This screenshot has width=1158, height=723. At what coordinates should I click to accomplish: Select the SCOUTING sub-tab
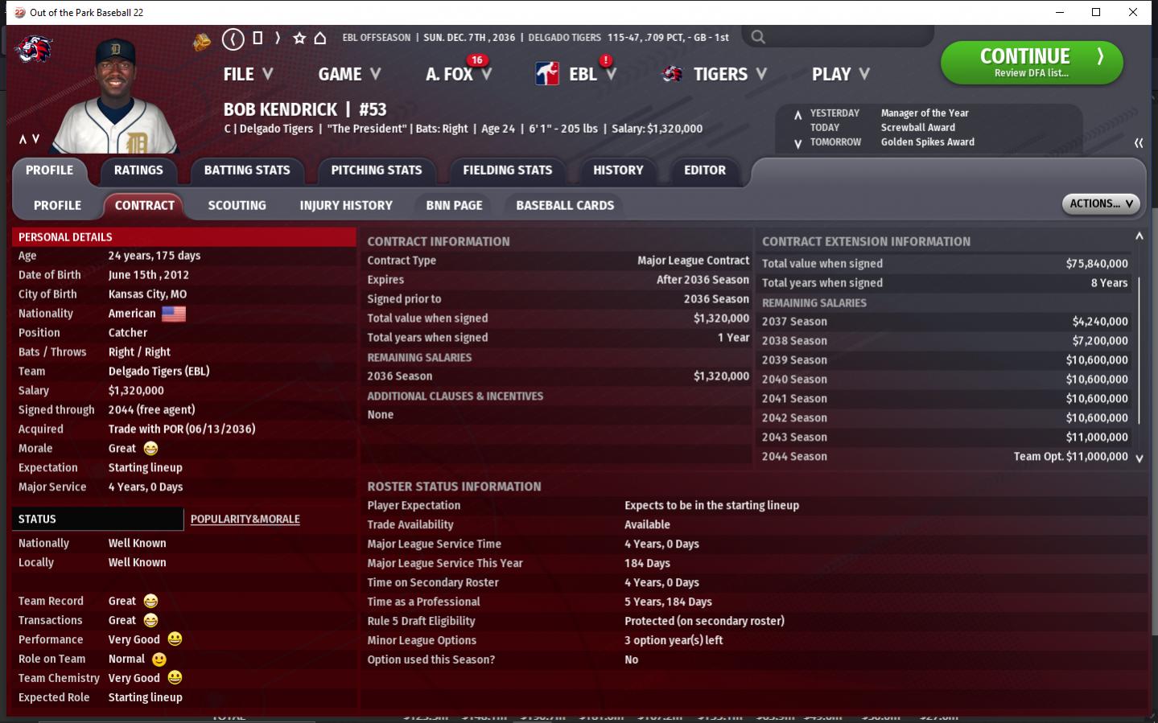pyautogui.click(x=237, y=206)
